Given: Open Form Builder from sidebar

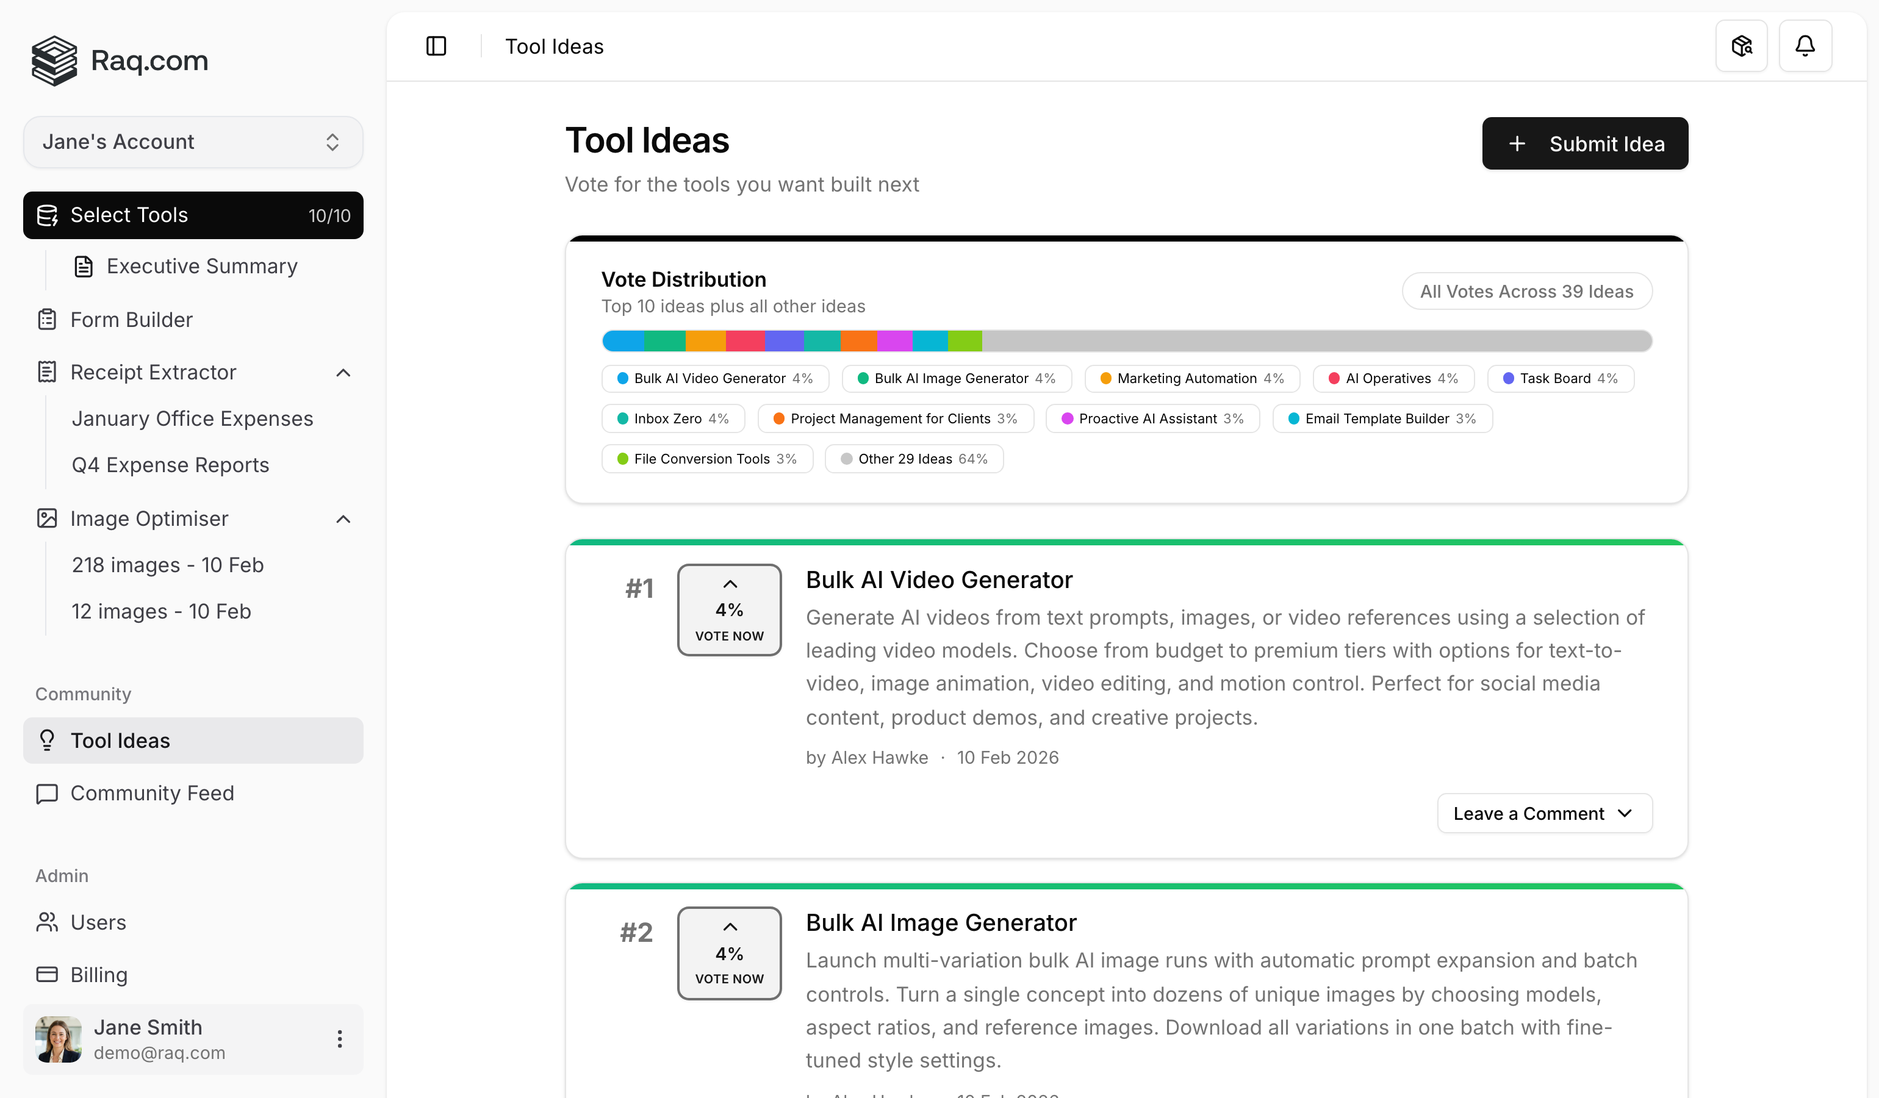Looking at the screenshot, I should 131,320.
